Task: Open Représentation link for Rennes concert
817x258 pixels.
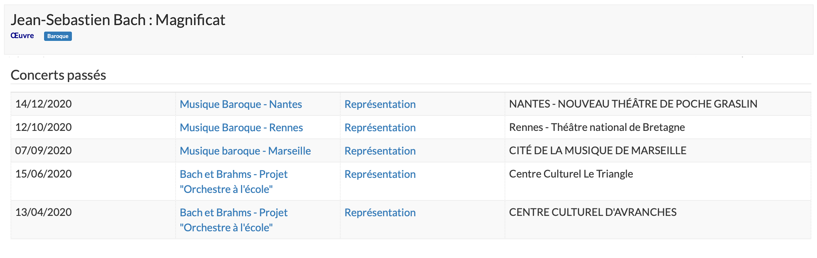Action: click(380, 127)
